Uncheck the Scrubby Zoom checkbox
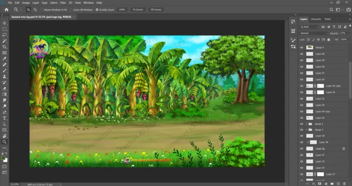Screen dimensions: 352x186 coord(97,10)
